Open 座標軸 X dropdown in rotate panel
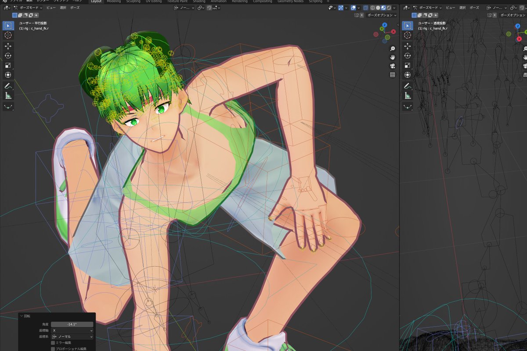 [x=72, y=330]
